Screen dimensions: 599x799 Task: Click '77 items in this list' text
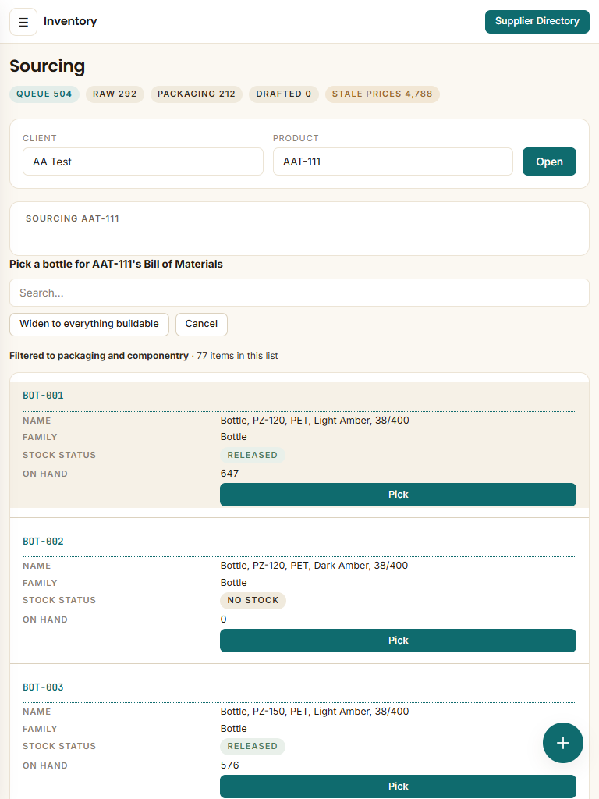[x=237, y=356]
